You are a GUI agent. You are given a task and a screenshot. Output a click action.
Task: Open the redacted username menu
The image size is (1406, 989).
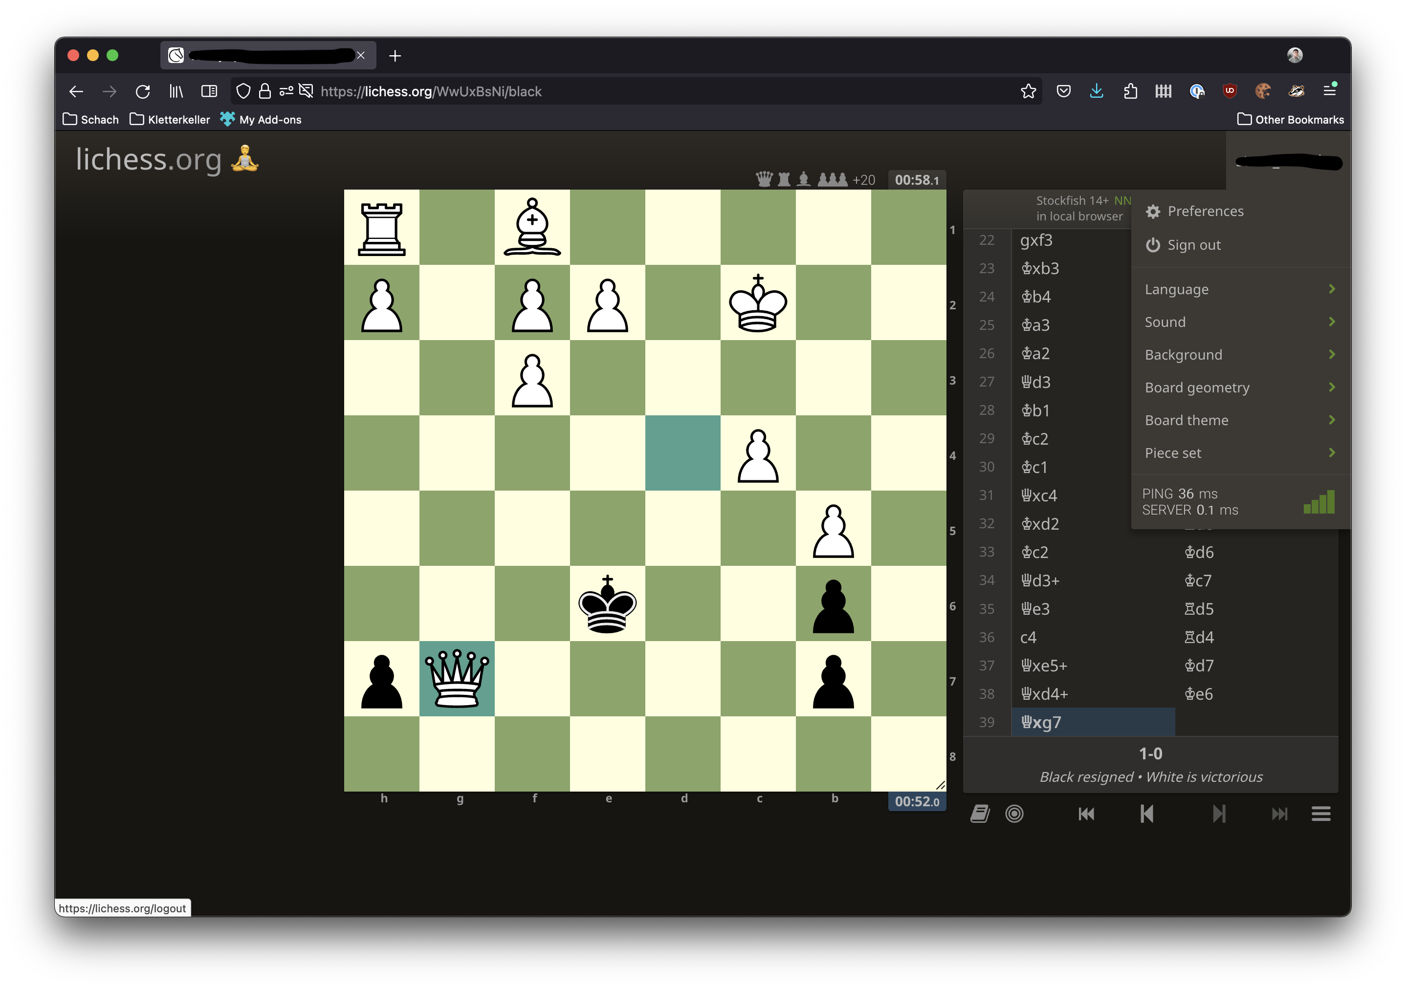tap(1288, 162)
